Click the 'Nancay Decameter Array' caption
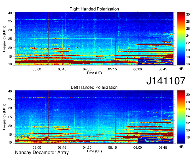 click(x=42, y=153)
